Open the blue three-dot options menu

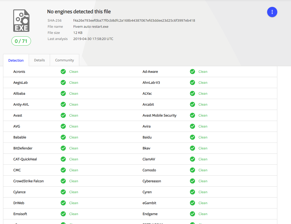pyautogui.click(x=272, y=12)
